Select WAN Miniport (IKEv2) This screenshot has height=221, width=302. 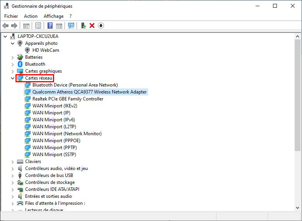tap(55, 106)
